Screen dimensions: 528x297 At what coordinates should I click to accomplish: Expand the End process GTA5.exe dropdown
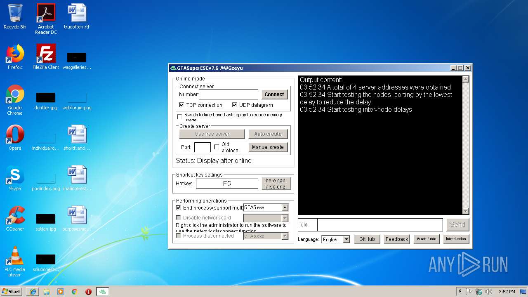285,208
